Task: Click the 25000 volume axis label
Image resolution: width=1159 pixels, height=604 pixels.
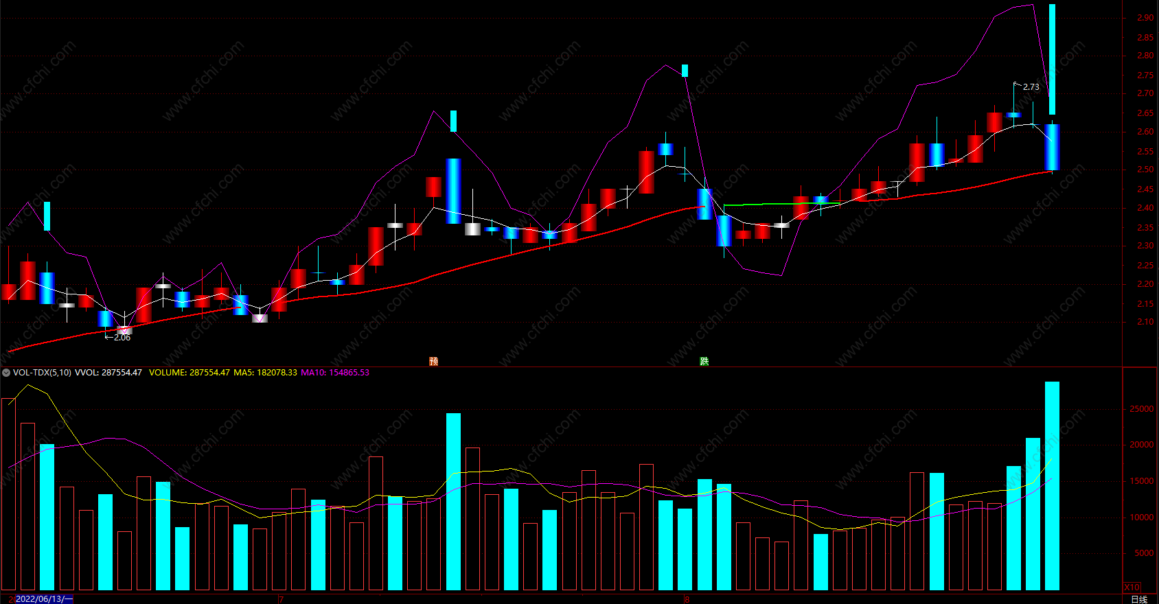Action: 1142,409
